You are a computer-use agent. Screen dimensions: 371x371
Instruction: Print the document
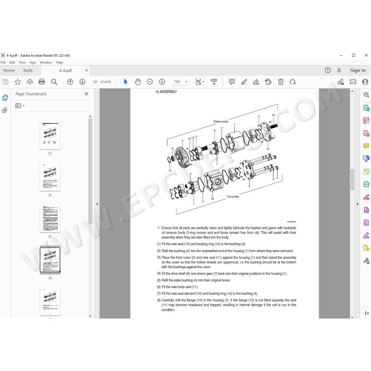tap(42, 82)
